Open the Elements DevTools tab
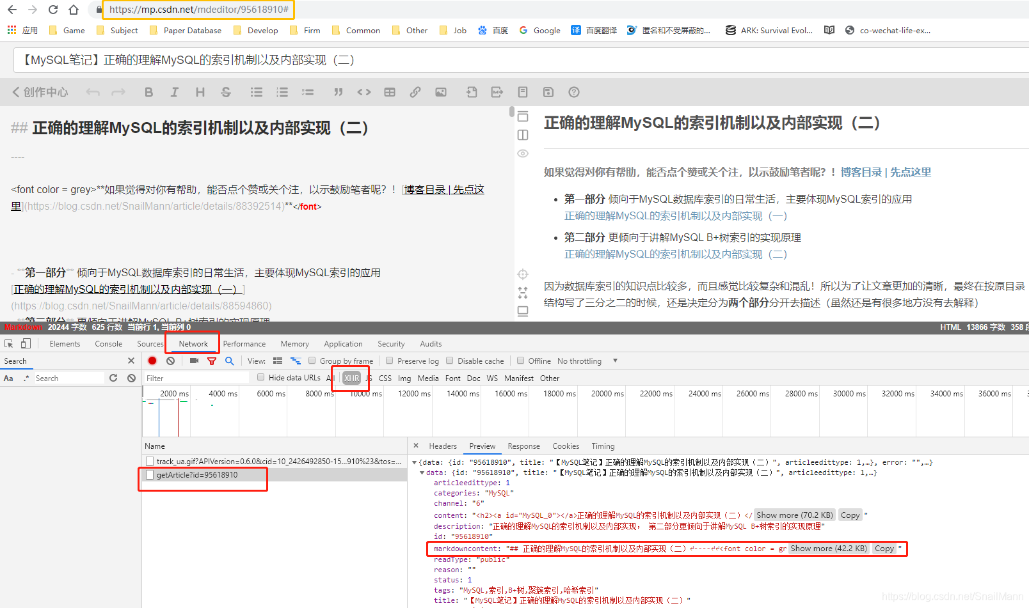1029x608 pixels. click(x=65, y=343)
